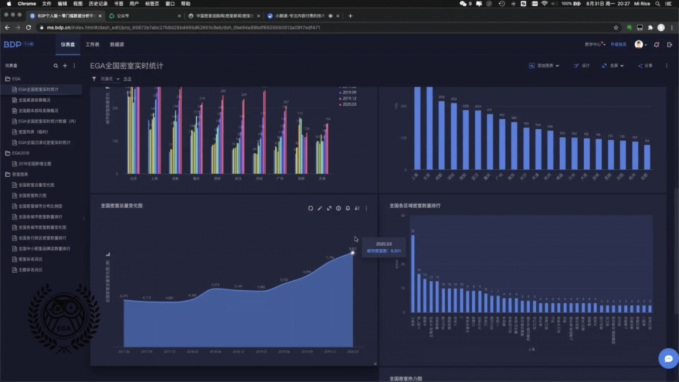The image size is (679, 382).
Task: Switch to the 数据源 tab
Action: click(117, 45)
